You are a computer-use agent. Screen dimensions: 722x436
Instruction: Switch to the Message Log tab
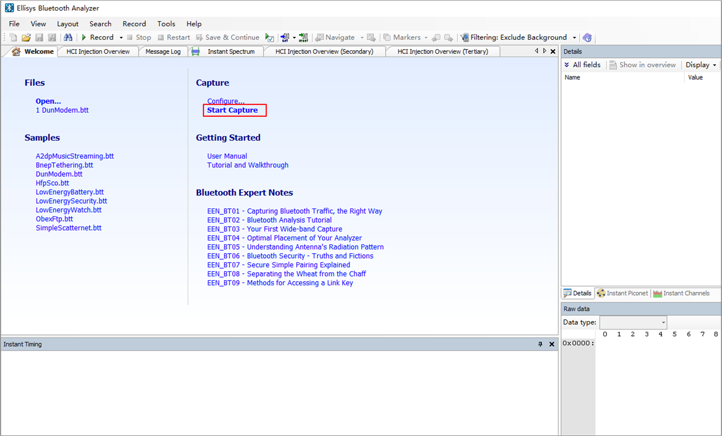pos(163,52)
